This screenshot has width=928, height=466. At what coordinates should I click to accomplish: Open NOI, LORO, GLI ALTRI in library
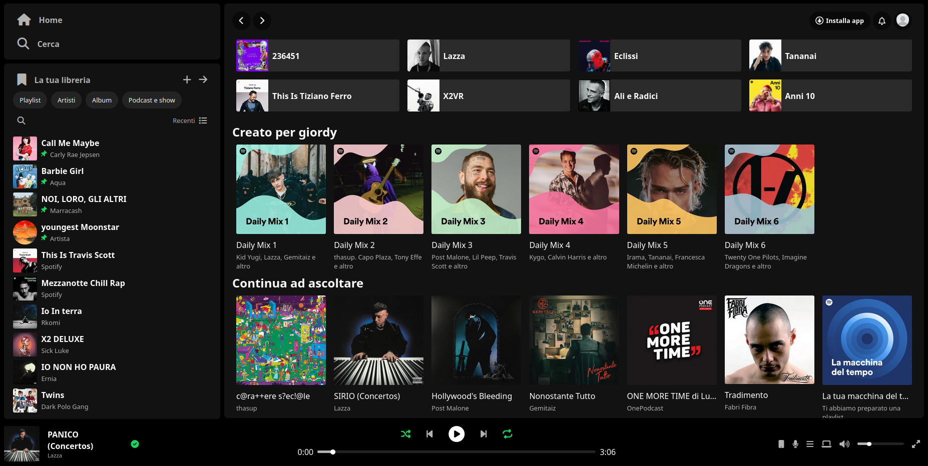(112, 204)
